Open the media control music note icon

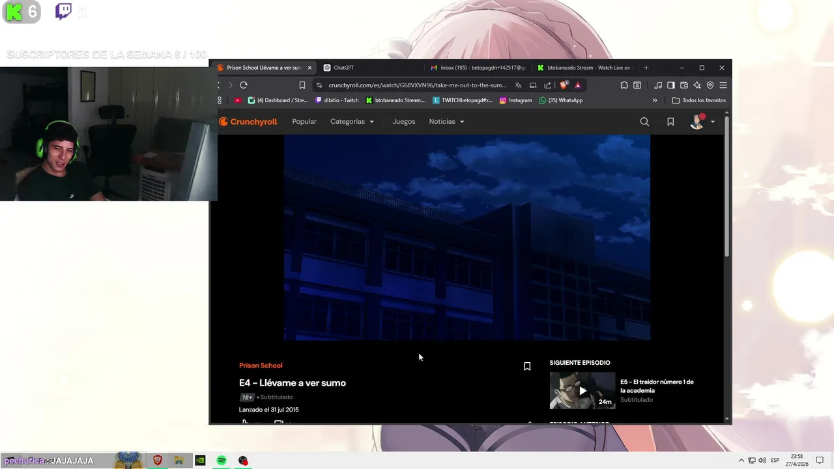pos(658,85)
